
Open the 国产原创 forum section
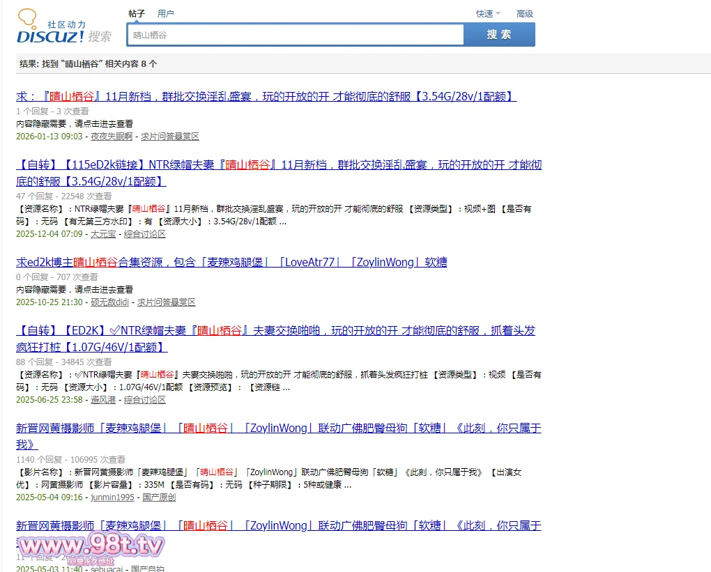pyautogui.click(x=159, y=497)
